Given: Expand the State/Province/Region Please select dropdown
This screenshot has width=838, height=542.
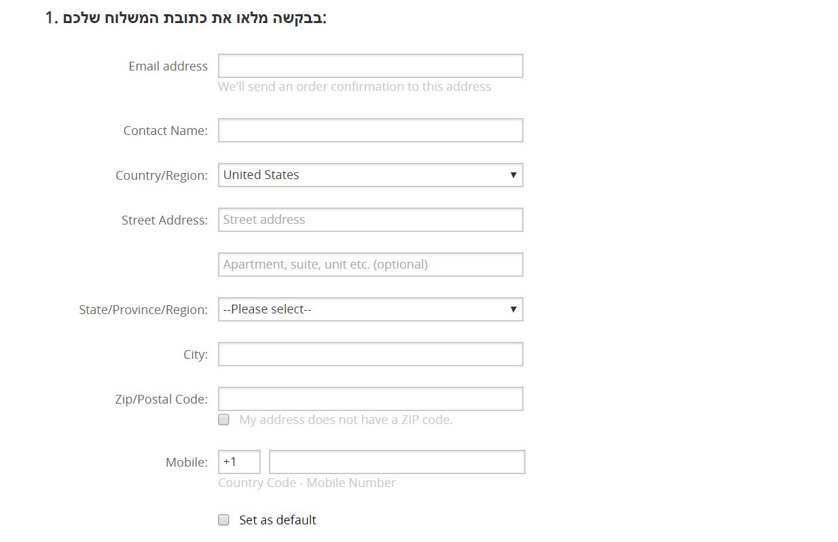Looking at the screenshot, I should 370,309.
